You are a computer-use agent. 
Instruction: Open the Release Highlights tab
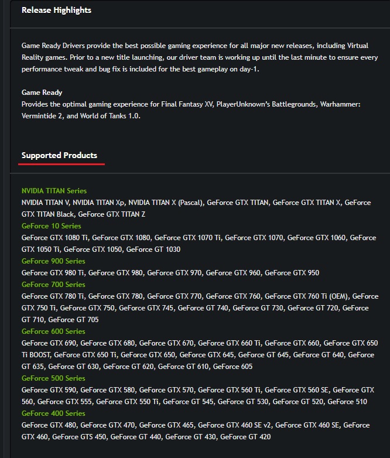(56, 10)
